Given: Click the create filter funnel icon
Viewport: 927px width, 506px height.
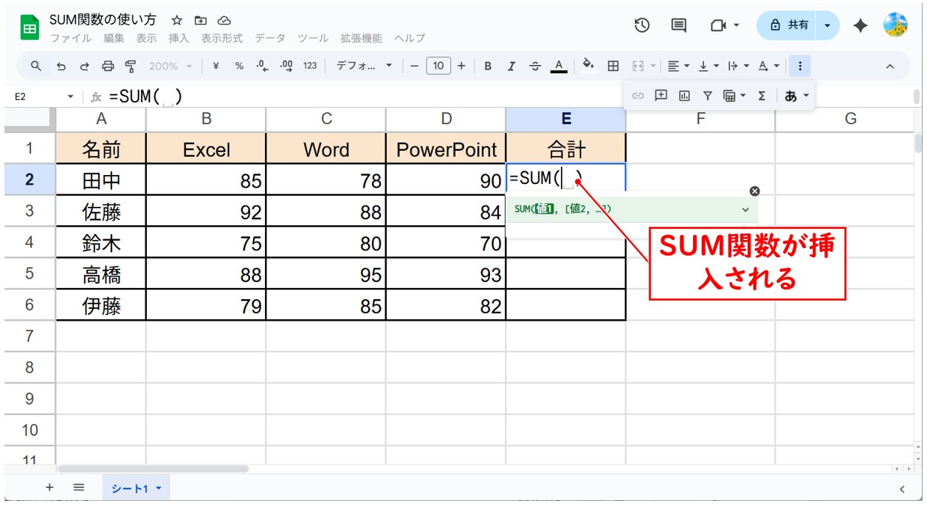Looking at the screenshot, I should coord(707,95).
